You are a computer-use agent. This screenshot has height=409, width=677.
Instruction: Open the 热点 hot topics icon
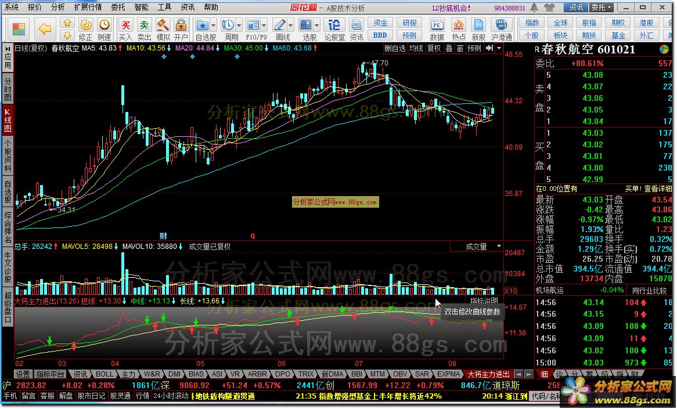click(x=458, y=30)
